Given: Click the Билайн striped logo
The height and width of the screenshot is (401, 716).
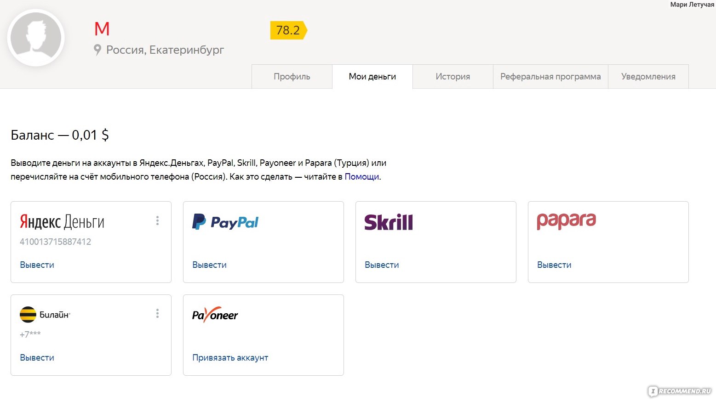Looking at the screenshot, I should (x=28, y=315).
